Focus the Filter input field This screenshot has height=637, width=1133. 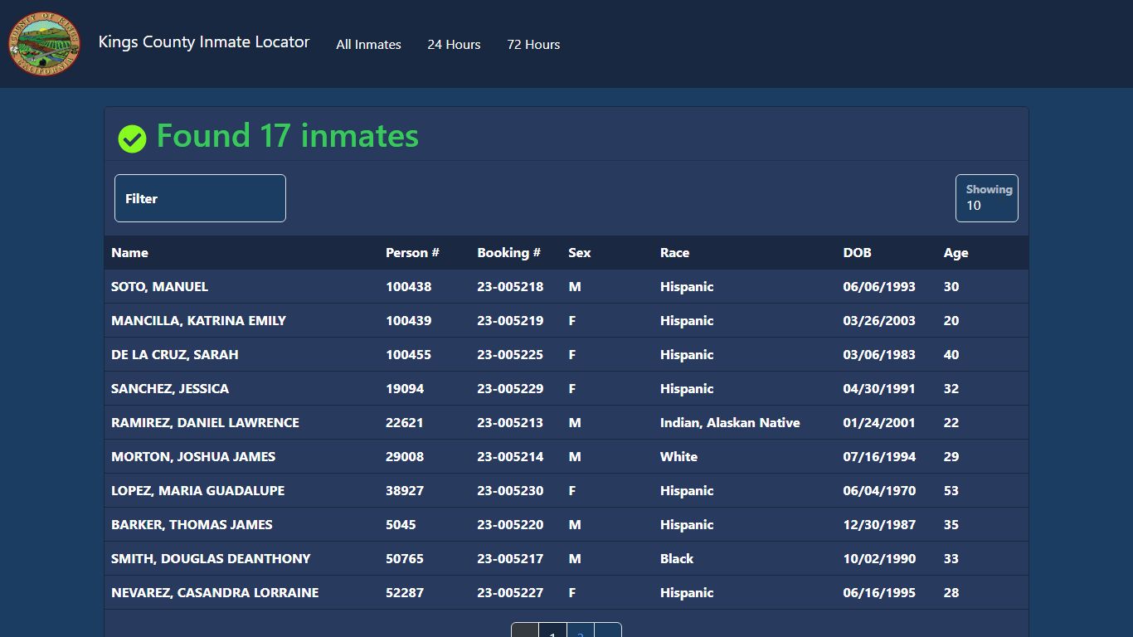200,198
